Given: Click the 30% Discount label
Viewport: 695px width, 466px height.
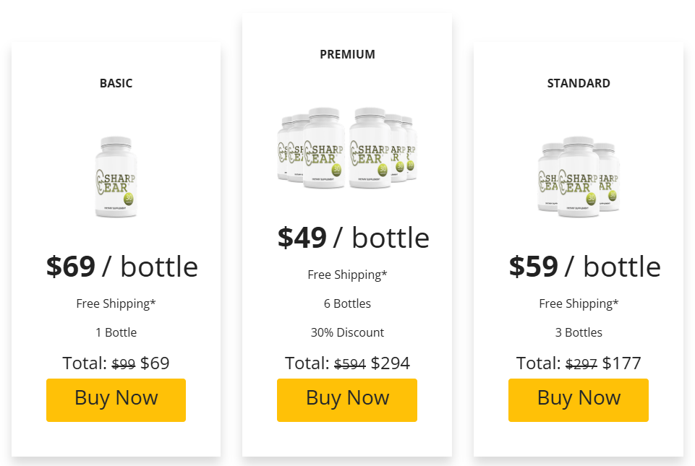Looking at the screenshot, I should pyautogui.click(x=346, y=332).
